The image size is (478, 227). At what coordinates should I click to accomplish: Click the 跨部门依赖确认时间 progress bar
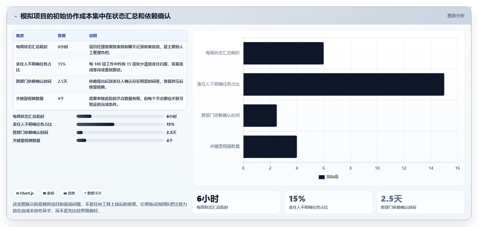120,133
